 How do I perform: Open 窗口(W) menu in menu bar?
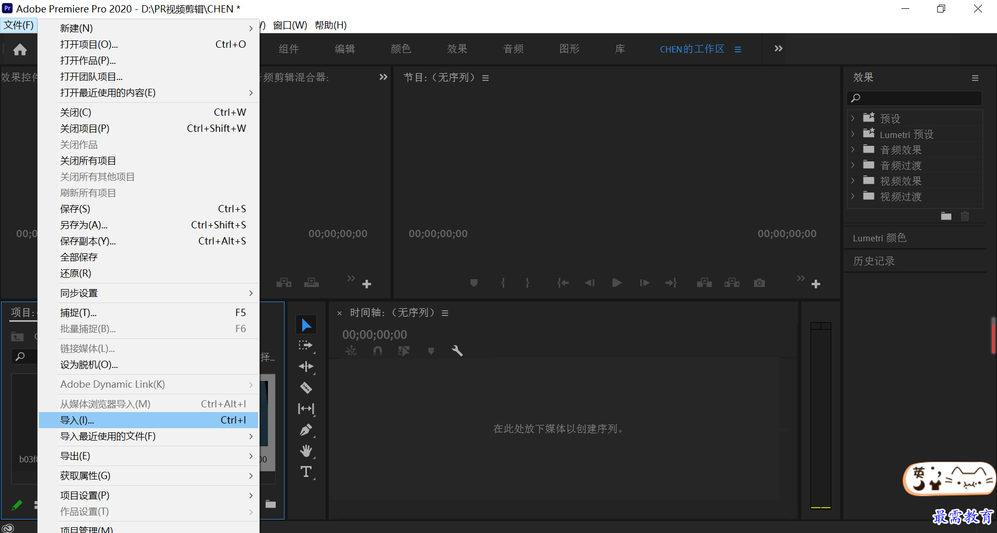click(290, 25)
